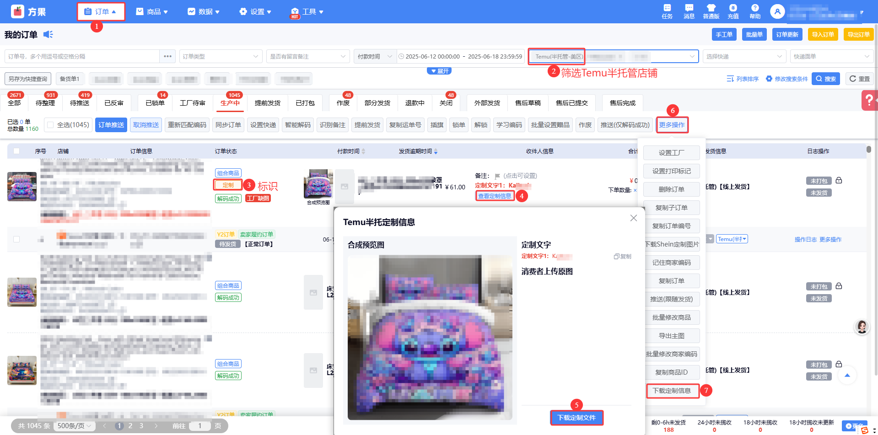The height and width of the screenshot is (435, 878).
Task: Switch to the 生产中 tab
Action: (230, 103)
